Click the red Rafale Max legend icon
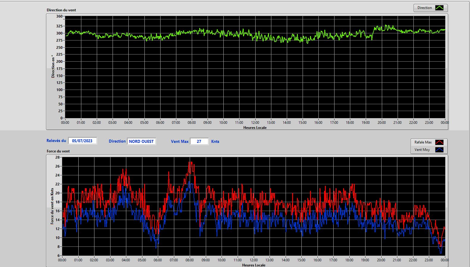 [439, 142]
